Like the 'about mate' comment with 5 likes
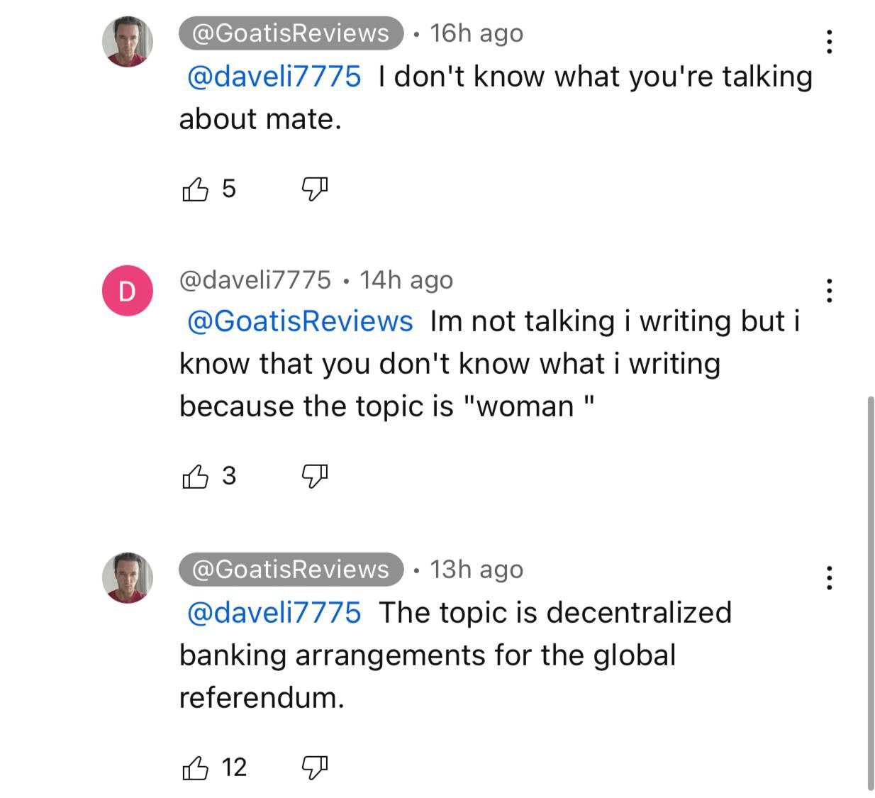 point(196,189)
